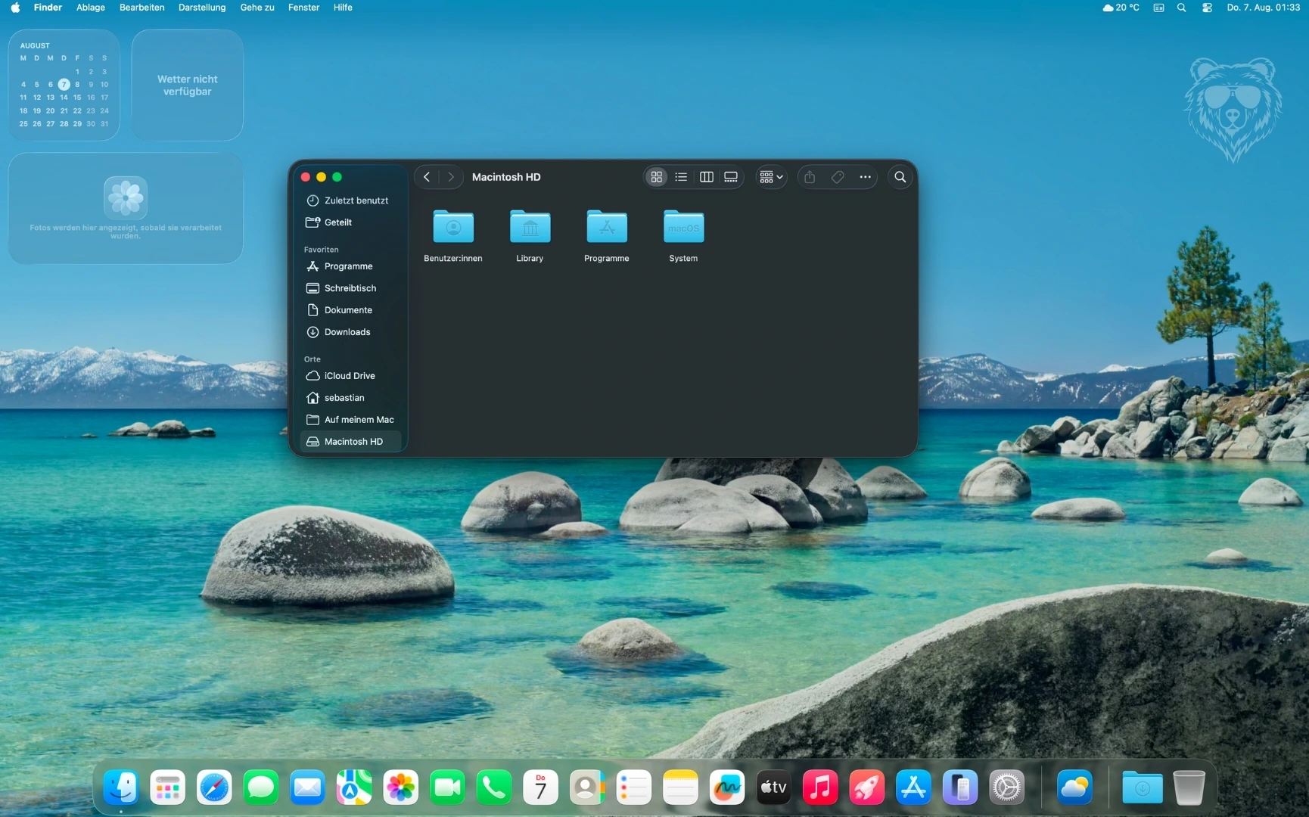The image size is (1309, 817).
Task: Click the Tags icon in the toolbar
Action: pyautogui.click(x=837, y=176)
